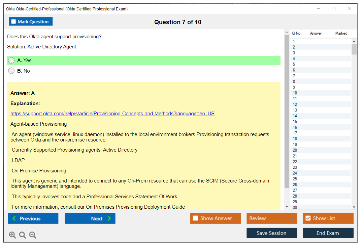Advance with the Next button
Image resolution: width=362 pixels, height=247 pixels.
coord(90,218)
